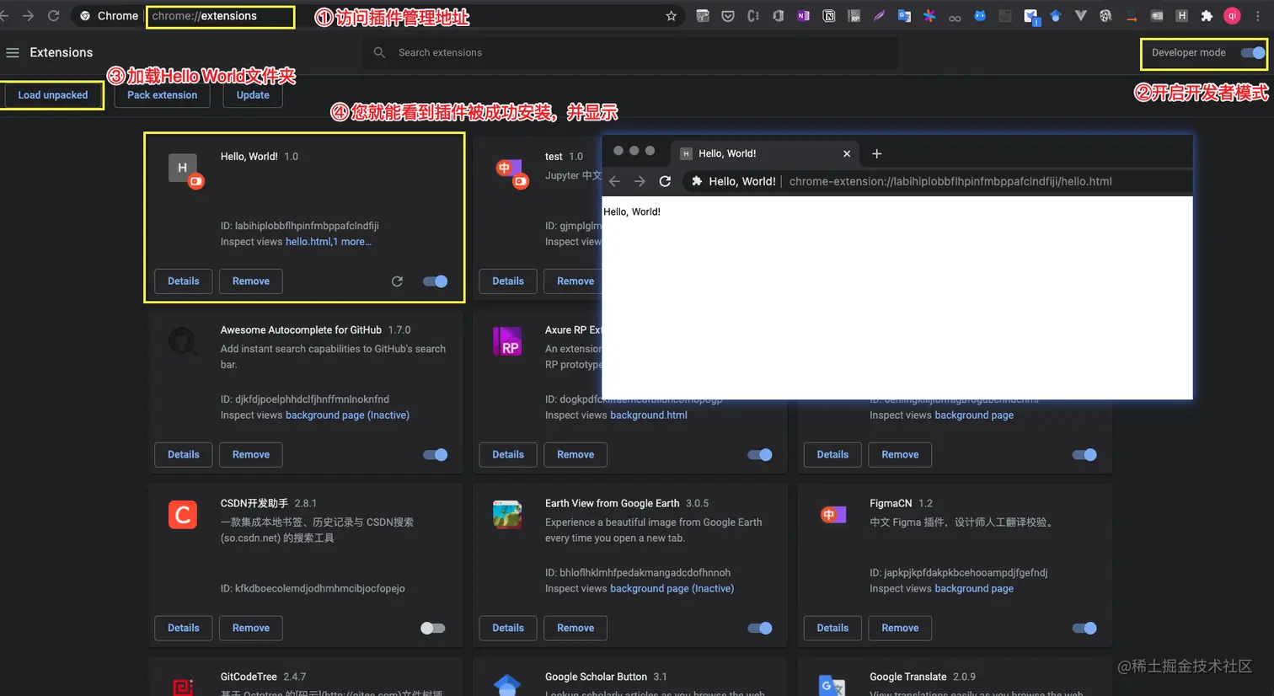Reload page in the Hello, World! window

point(665,181)
